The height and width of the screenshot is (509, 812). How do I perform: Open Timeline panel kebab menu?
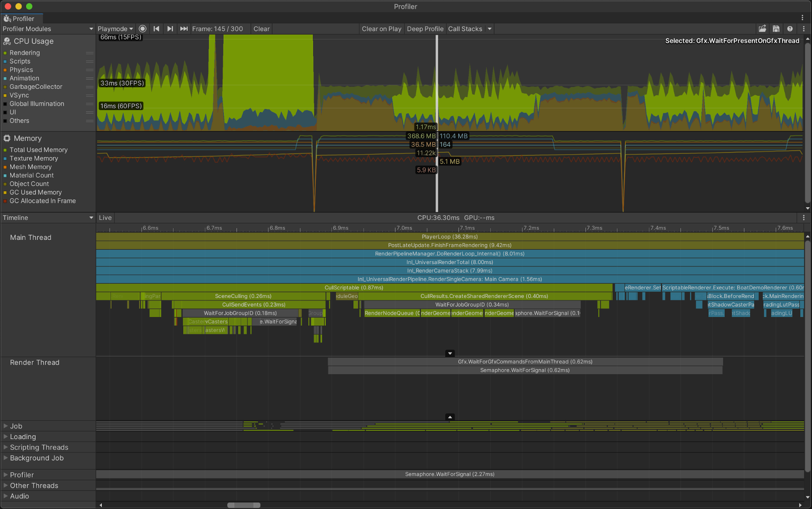click(803, 218)
